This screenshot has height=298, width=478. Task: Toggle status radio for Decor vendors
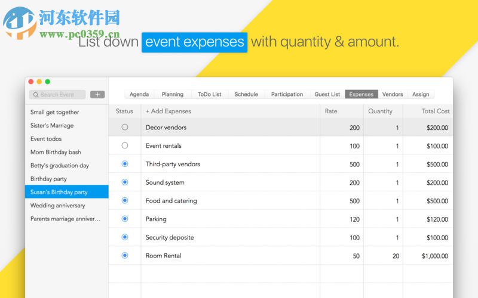point(125,127)
